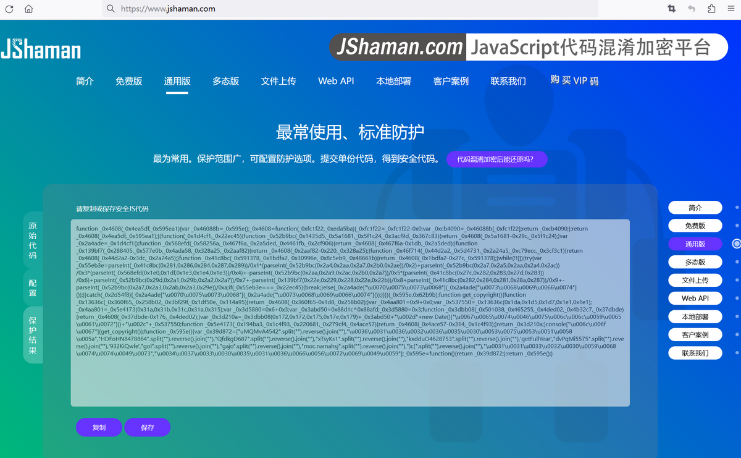Click the 简介 pill in right sidebar
Viewport: 741px width, 458px height.
[695, 208]
